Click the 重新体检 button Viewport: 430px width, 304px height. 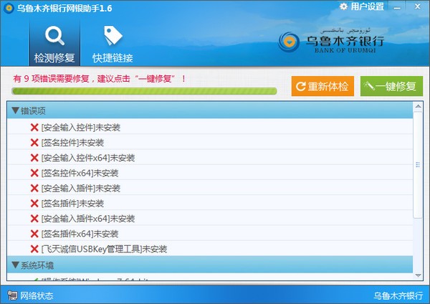pos(322,86)
